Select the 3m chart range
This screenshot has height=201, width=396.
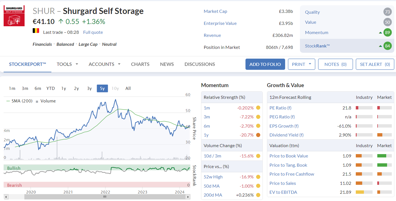point(25,88)
